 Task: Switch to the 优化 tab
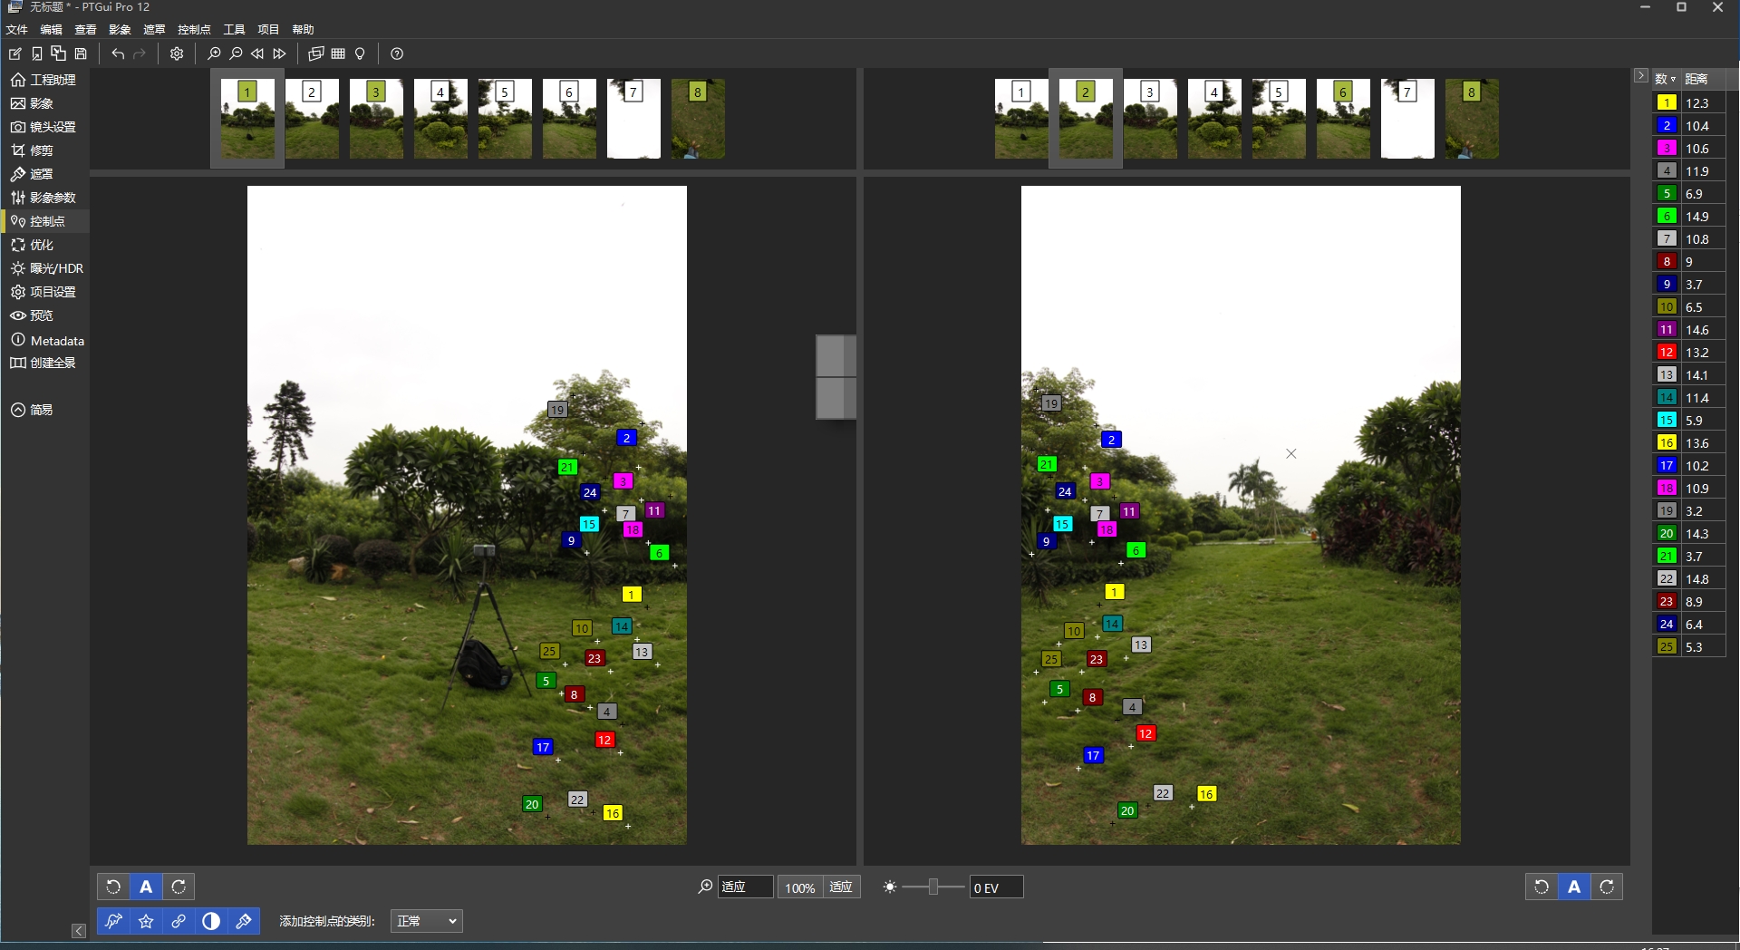pos(44,245)
